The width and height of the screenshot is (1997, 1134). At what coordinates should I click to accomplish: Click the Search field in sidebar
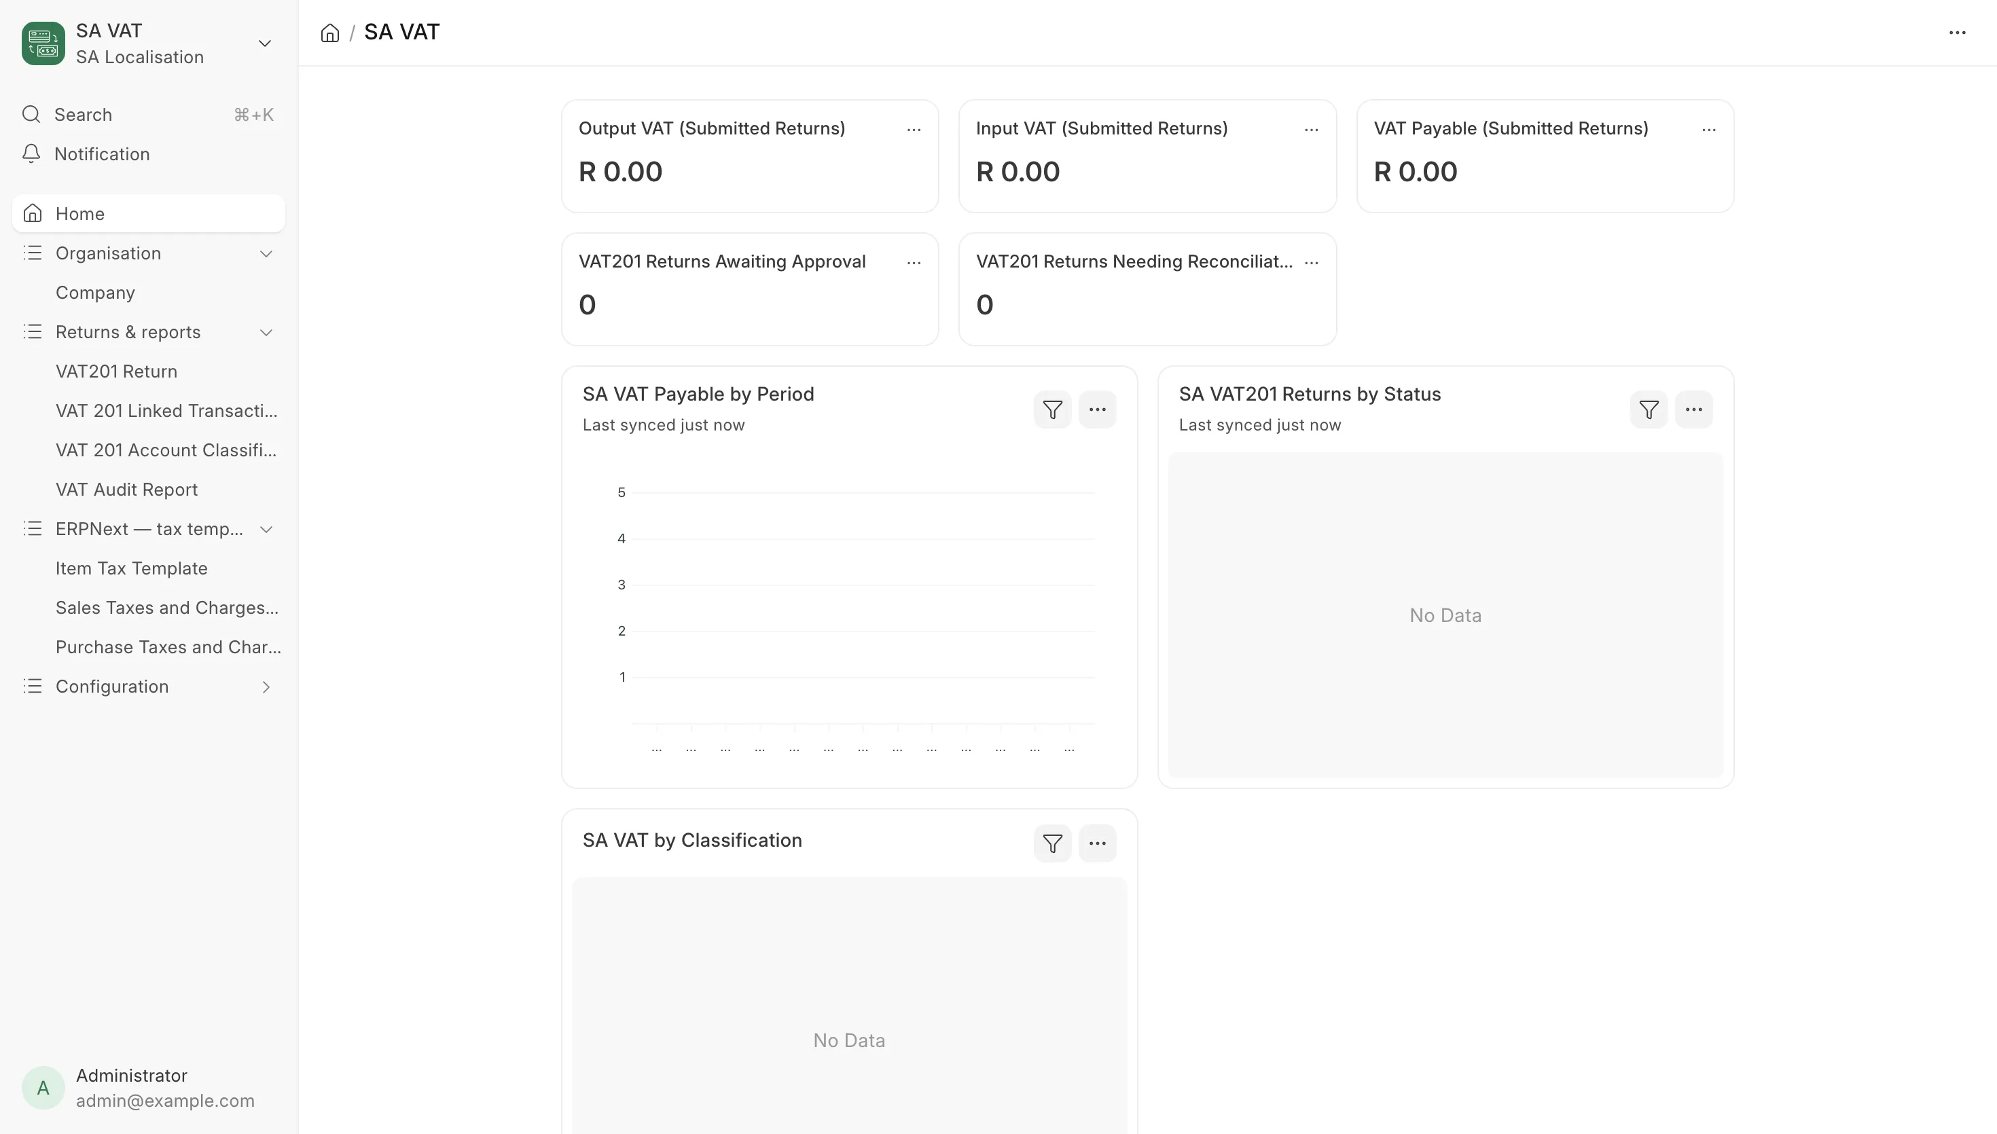[149, 115]
